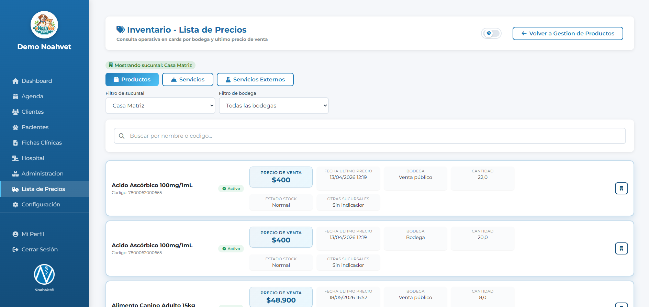The width and height of the screenshot is (649, 307).
Task: Open Agenda from the sidebar
Action: pyautogui.click(x=44, y=96)
